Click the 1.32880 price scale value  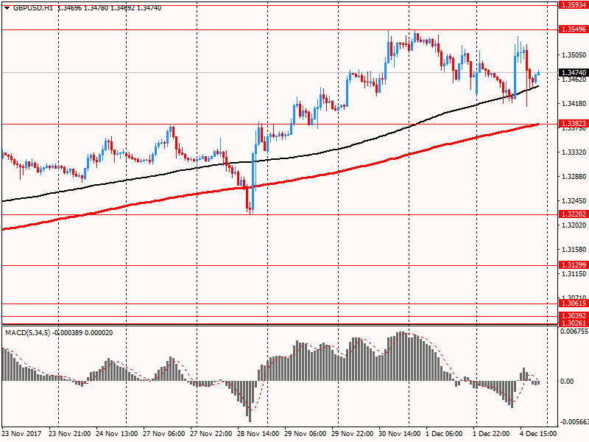coord(574,177)
